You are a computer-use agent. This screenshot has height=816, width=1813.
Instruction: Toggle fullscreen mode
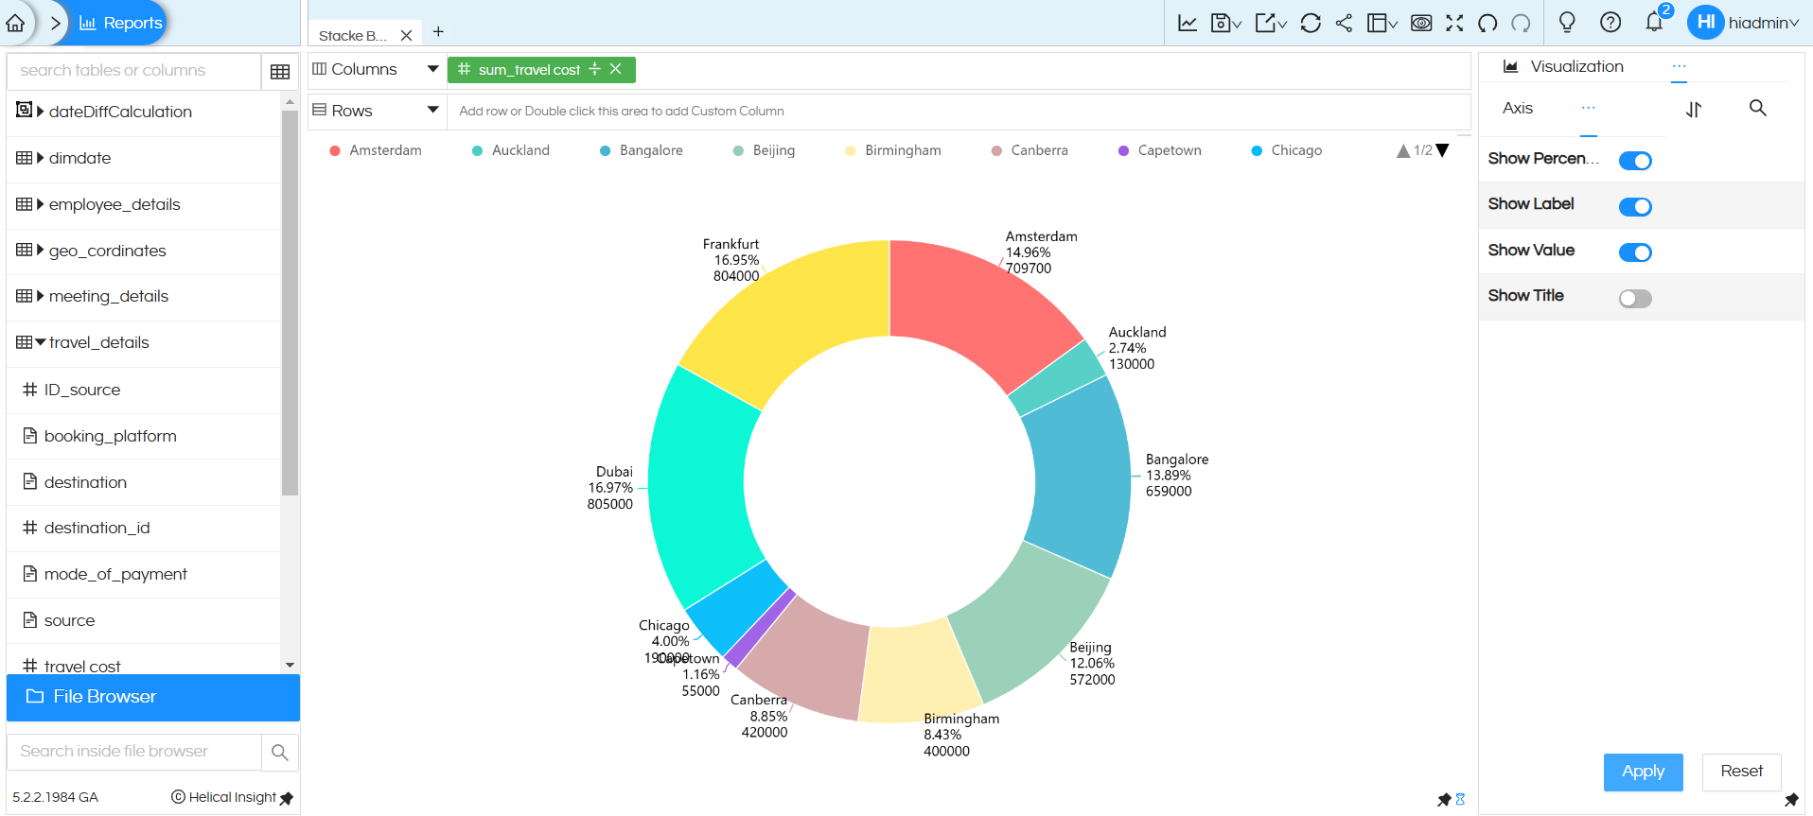point(1454,23)
